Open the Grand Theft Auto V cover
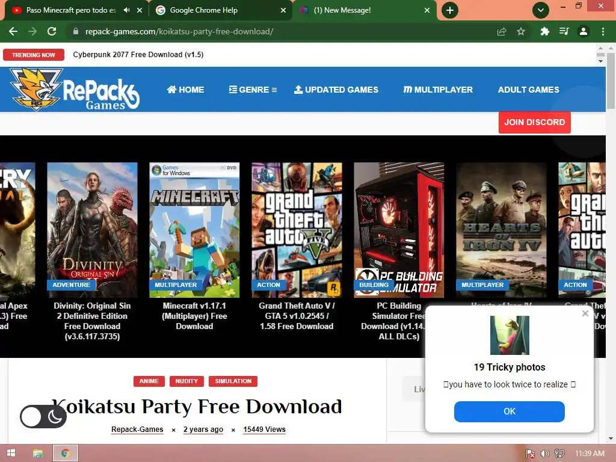Viewport: 616px width, 462px height. pyautogui.click(x=297, y=230)
